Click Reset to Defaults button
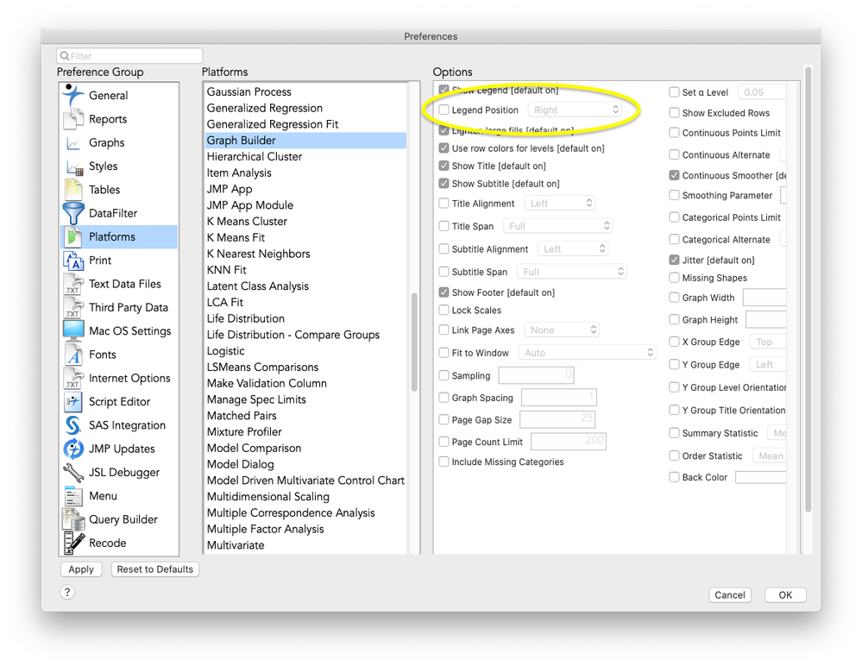This screenshot has height=666, width=862. (155, 569)
